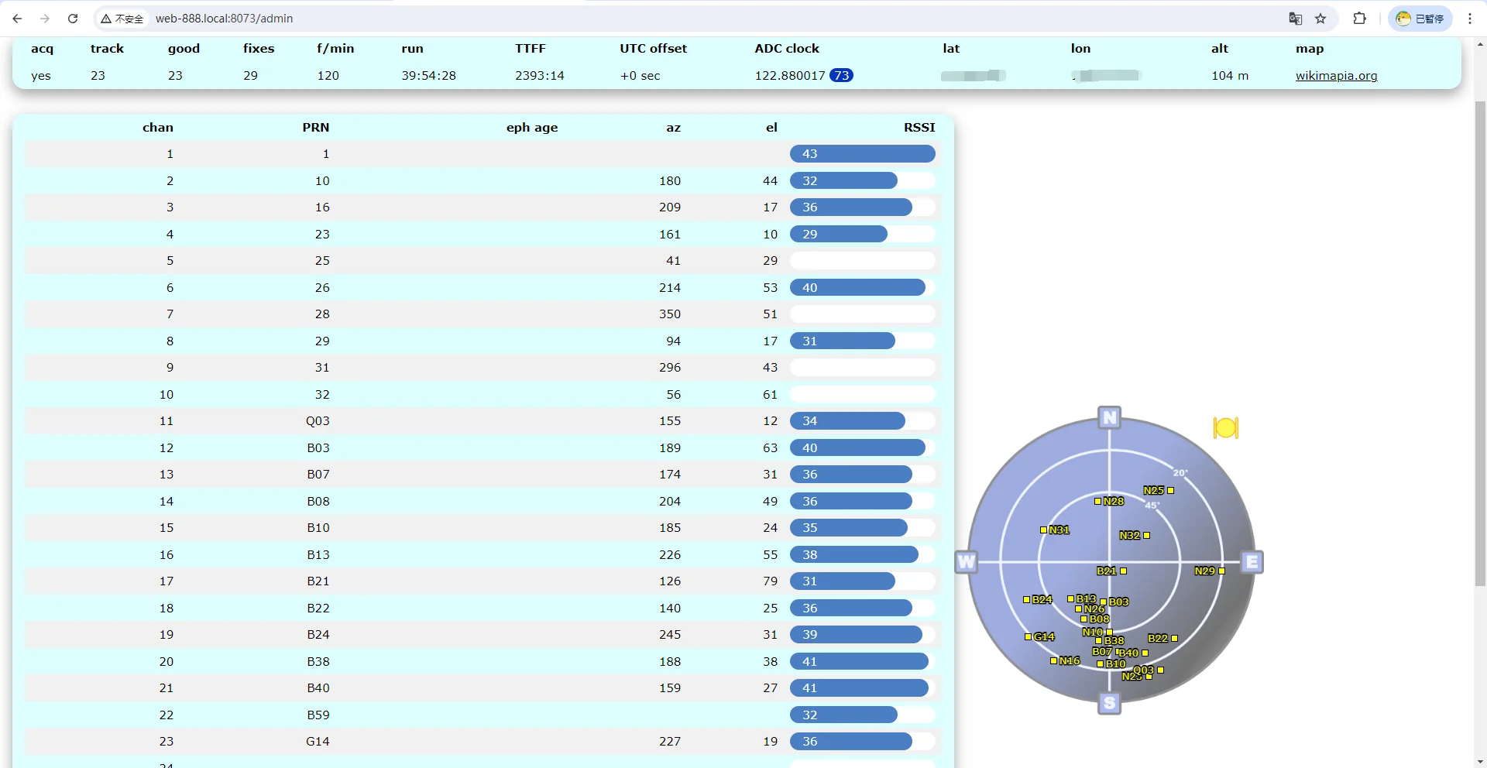
Task: Open the Chrome three-dot menu
Action: coord(1470,19)
